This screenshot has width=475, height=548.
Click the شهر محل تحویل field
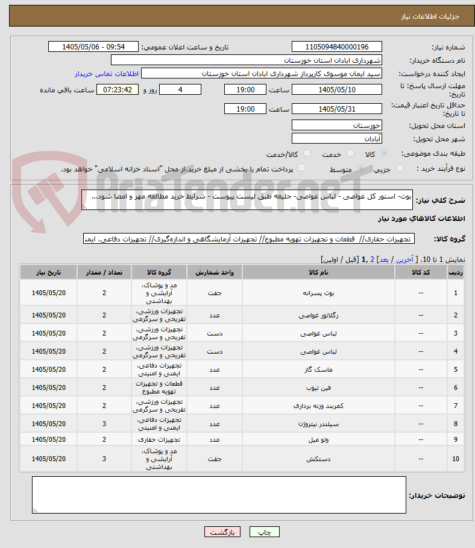pyautogui.click(x=337, y=138)
